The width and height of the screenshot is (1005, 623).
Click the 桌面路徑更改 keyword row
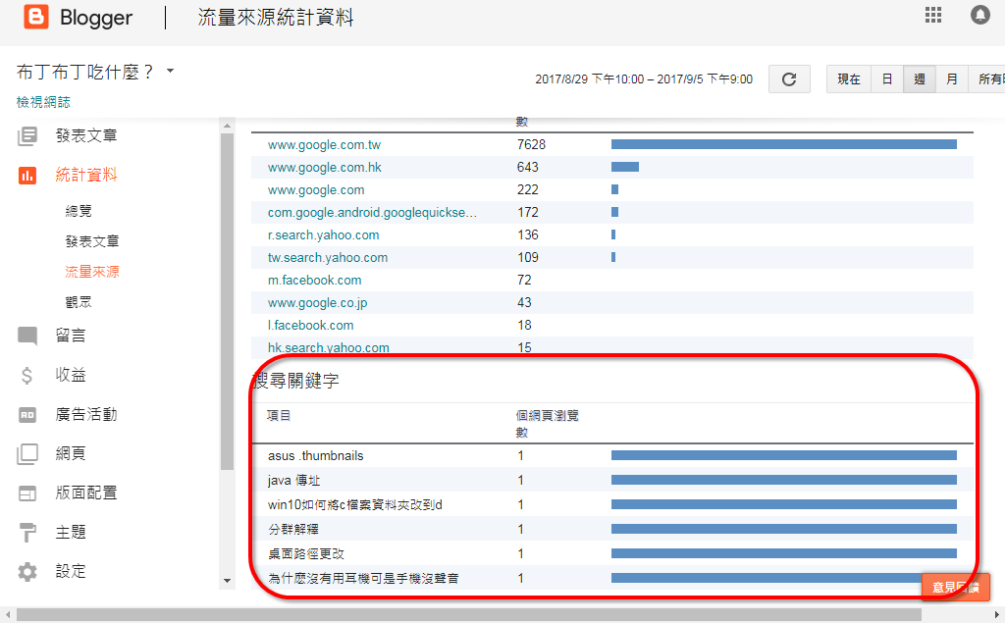coord(612,553)
